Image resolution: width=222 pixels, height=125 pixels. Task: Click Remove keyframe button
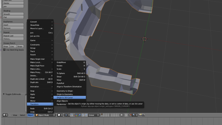click(x=13, y=28)
